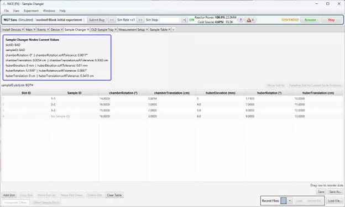Close the Measurement Setup tab

pyautogui.click(x=147, y=29)
